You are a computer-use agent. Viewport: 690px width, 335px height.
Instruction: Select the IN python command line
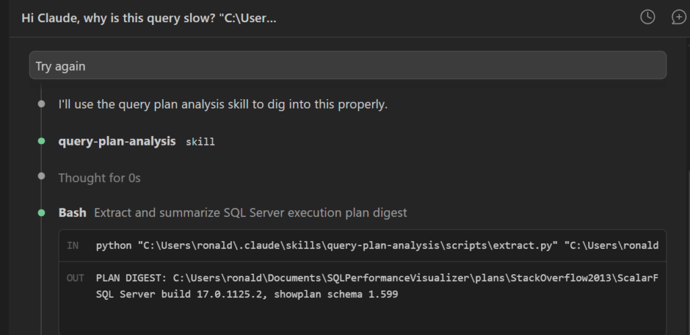[377, 245]
